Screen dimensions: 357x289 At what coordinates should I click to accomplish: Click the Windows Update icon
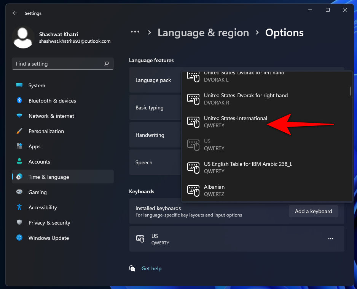tap(19, 238)
